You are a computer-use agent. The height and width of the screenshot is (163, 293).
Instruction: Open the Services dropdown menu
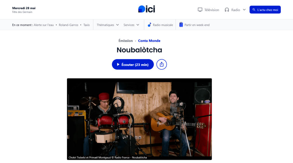click(131, 25)
